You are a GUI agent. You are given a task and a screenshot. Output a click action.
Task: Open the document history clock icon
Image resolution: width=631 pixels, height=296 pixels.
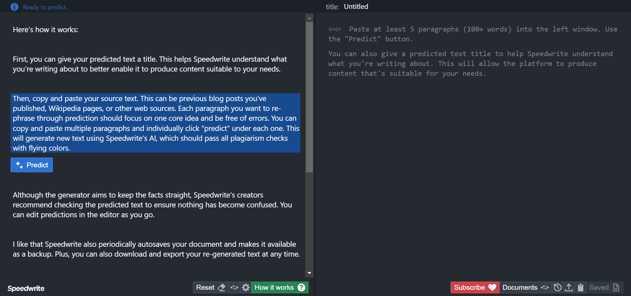click(557, 288)
